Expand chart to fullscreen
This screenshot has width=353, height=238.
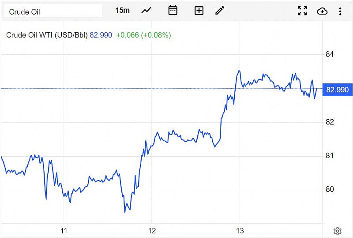click(x=302, y=11)
